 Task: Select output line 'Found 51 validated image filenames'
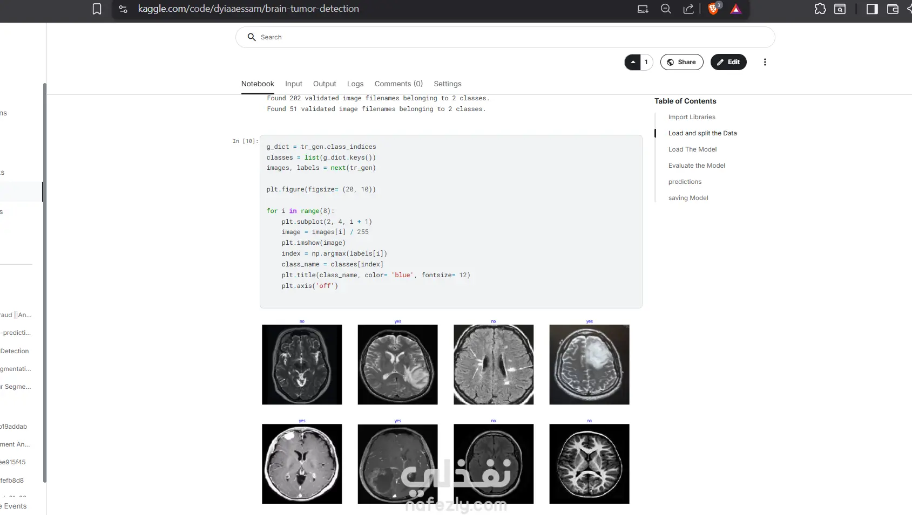click(376, 109)
